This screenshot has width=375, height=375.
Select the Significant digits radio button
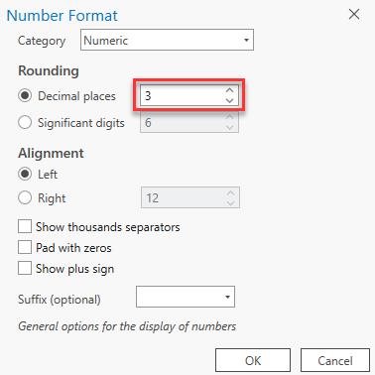point(25,122)
